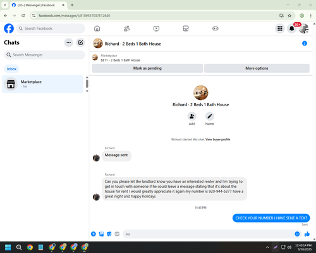Open the Friends icon in top navigation
Screen dimensions: 316x253
pos(126,28)
